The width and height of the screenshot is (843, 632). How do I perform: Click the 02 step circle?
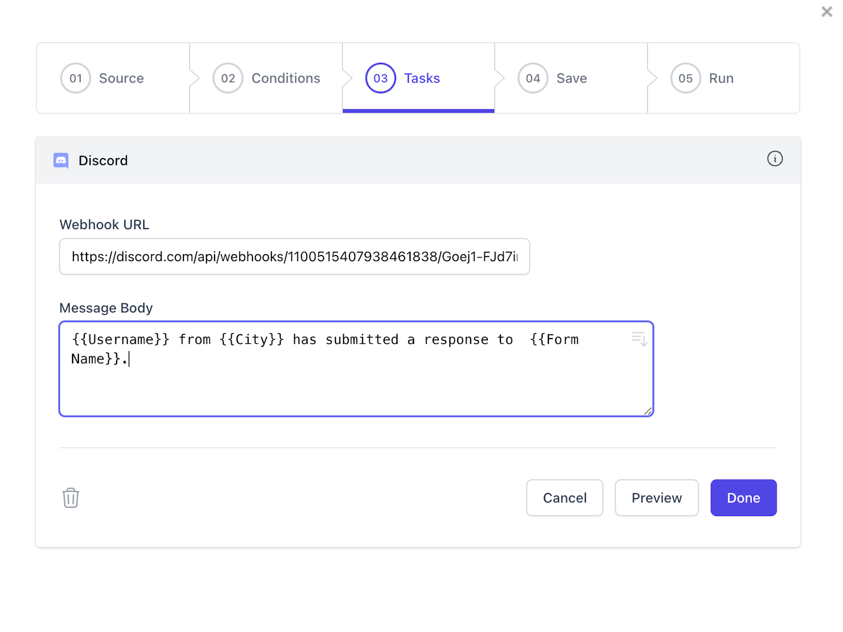point(228,78)
